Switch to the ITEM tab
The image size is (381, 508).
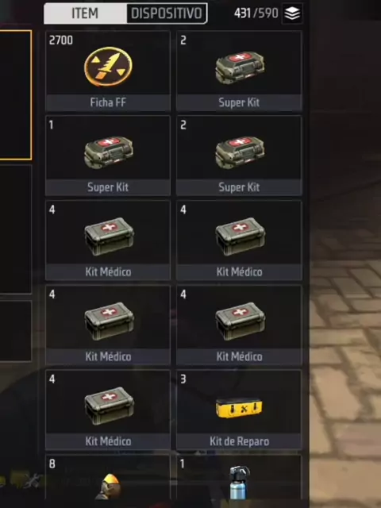click(85, 13)
